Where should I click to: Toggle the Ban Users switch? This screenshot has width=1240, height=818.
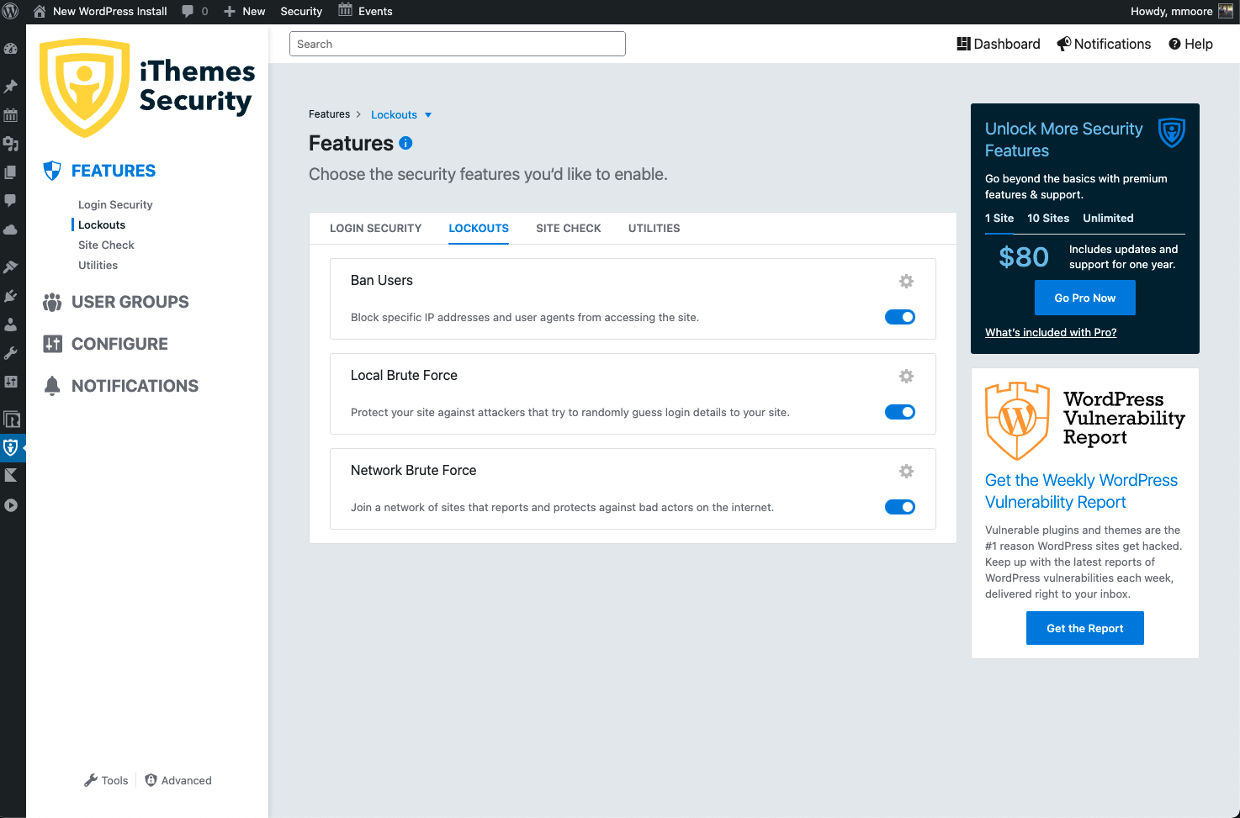click(x=900, y=317)
